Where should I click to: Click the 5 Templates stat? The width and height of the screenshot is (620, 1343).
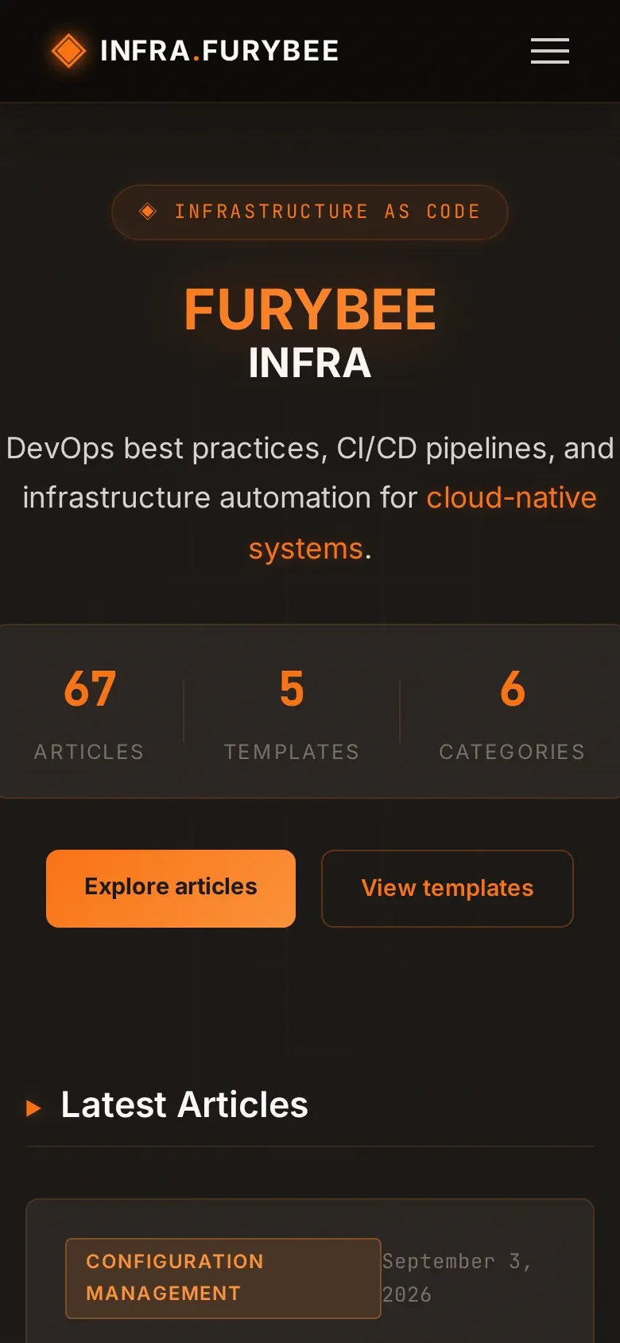[292, 713]
